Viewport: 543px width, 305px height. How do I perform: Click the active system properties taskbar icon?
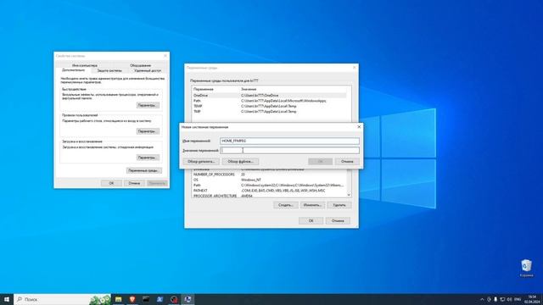(x=188, y=299)
